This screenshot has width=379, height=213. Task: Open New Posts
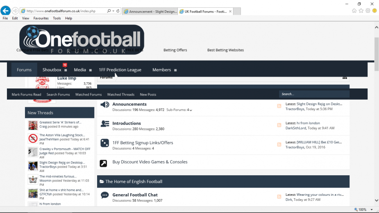click(148, 95)
